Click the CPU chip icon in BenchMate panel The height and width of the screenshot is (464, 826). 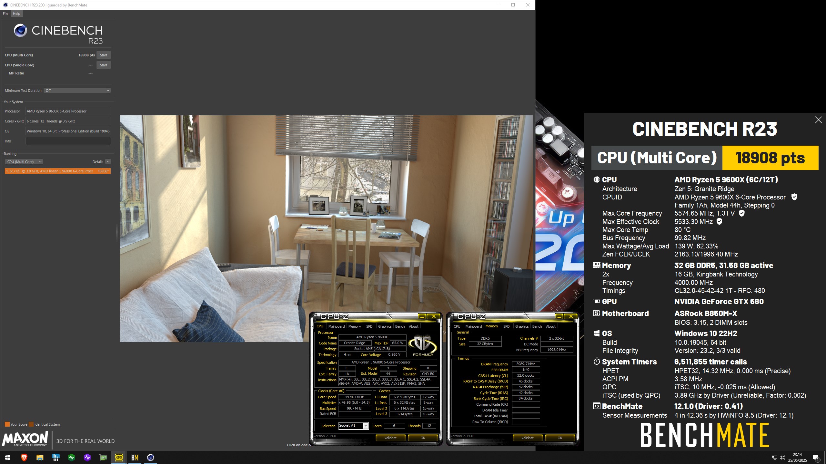[x=597, y=179]
